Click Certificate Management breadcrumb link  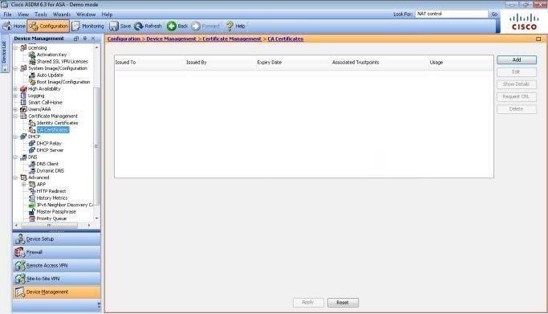click(232, 39)
